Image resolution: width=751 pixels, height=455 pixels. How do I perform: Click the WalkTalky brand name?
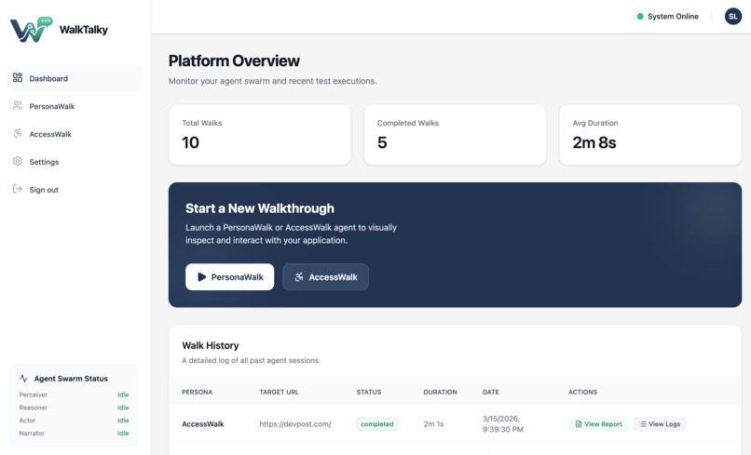point(84,30)
